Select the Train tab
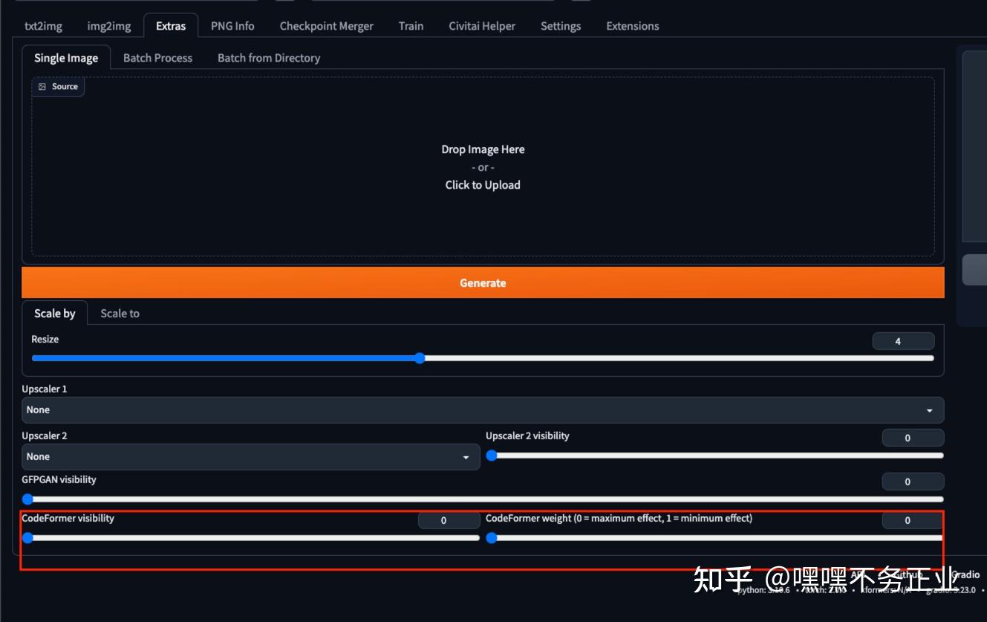Viewport: 987px width, 622px height. pos(411,25)
